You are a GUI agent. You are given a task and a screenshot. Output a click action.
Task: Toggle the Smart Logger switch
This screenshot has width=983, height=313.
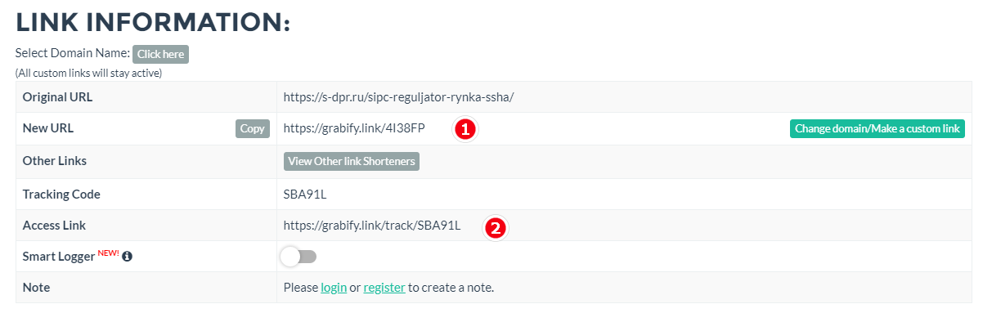pos(298,257)
